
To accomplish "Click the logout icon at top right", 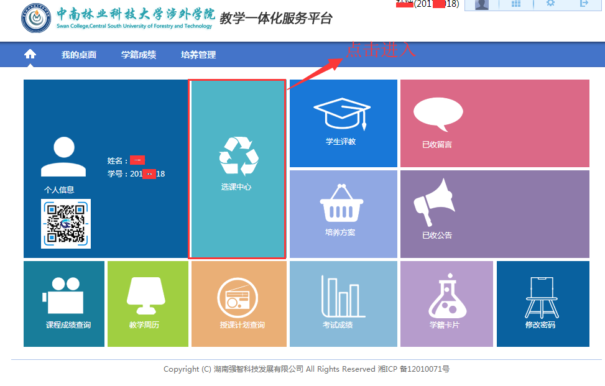I will coord(586,4).
